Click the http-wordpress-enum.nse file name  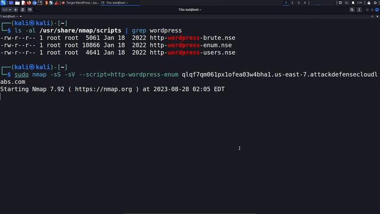click(191, 45)
